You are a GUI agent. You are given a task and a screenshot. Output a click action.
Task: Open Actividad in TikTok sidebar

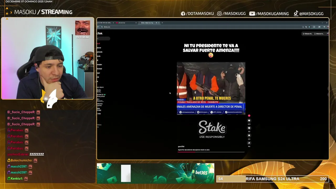(x=99, y=69)
